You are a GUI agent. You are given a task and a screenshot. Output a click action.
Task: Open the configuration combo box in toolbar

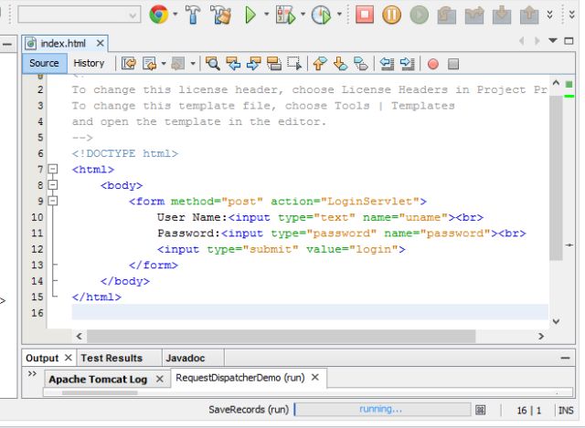point(80,15)
